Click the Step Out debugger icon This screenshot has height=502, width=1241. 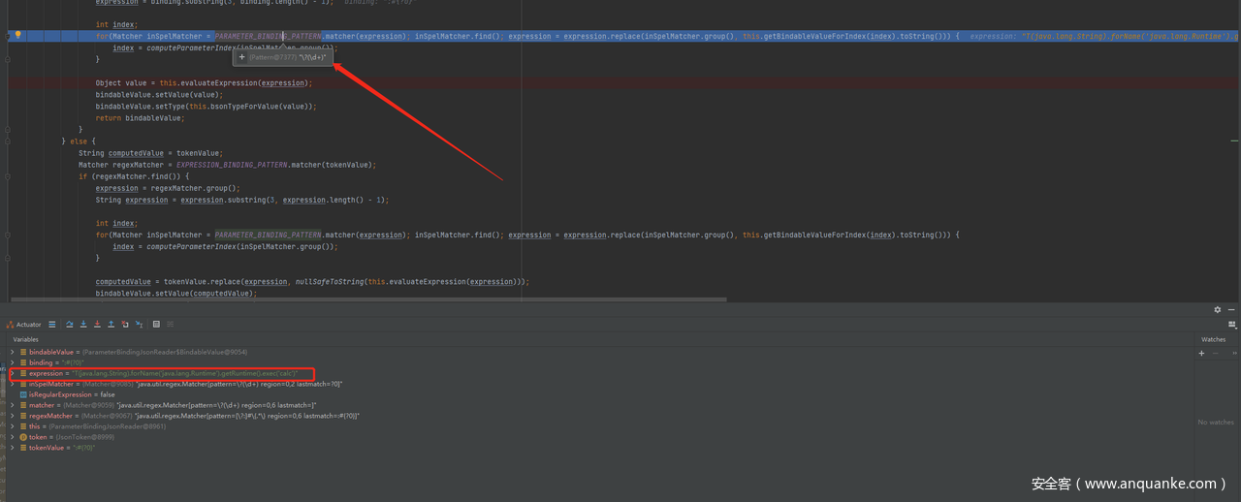click(x=111, y=325)
